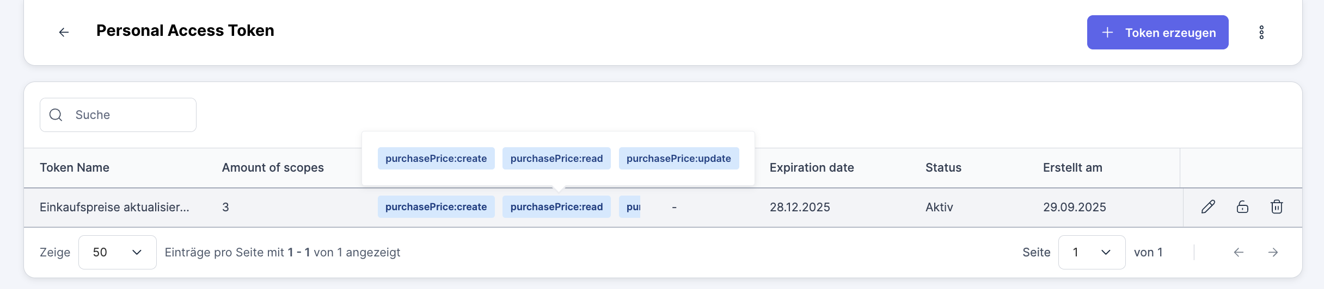Open the three-dot more options menu
The image size is (1324, 289).
coord(1261,33)
